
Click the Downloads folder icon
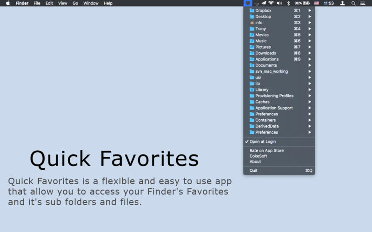(x=252, y=53)
